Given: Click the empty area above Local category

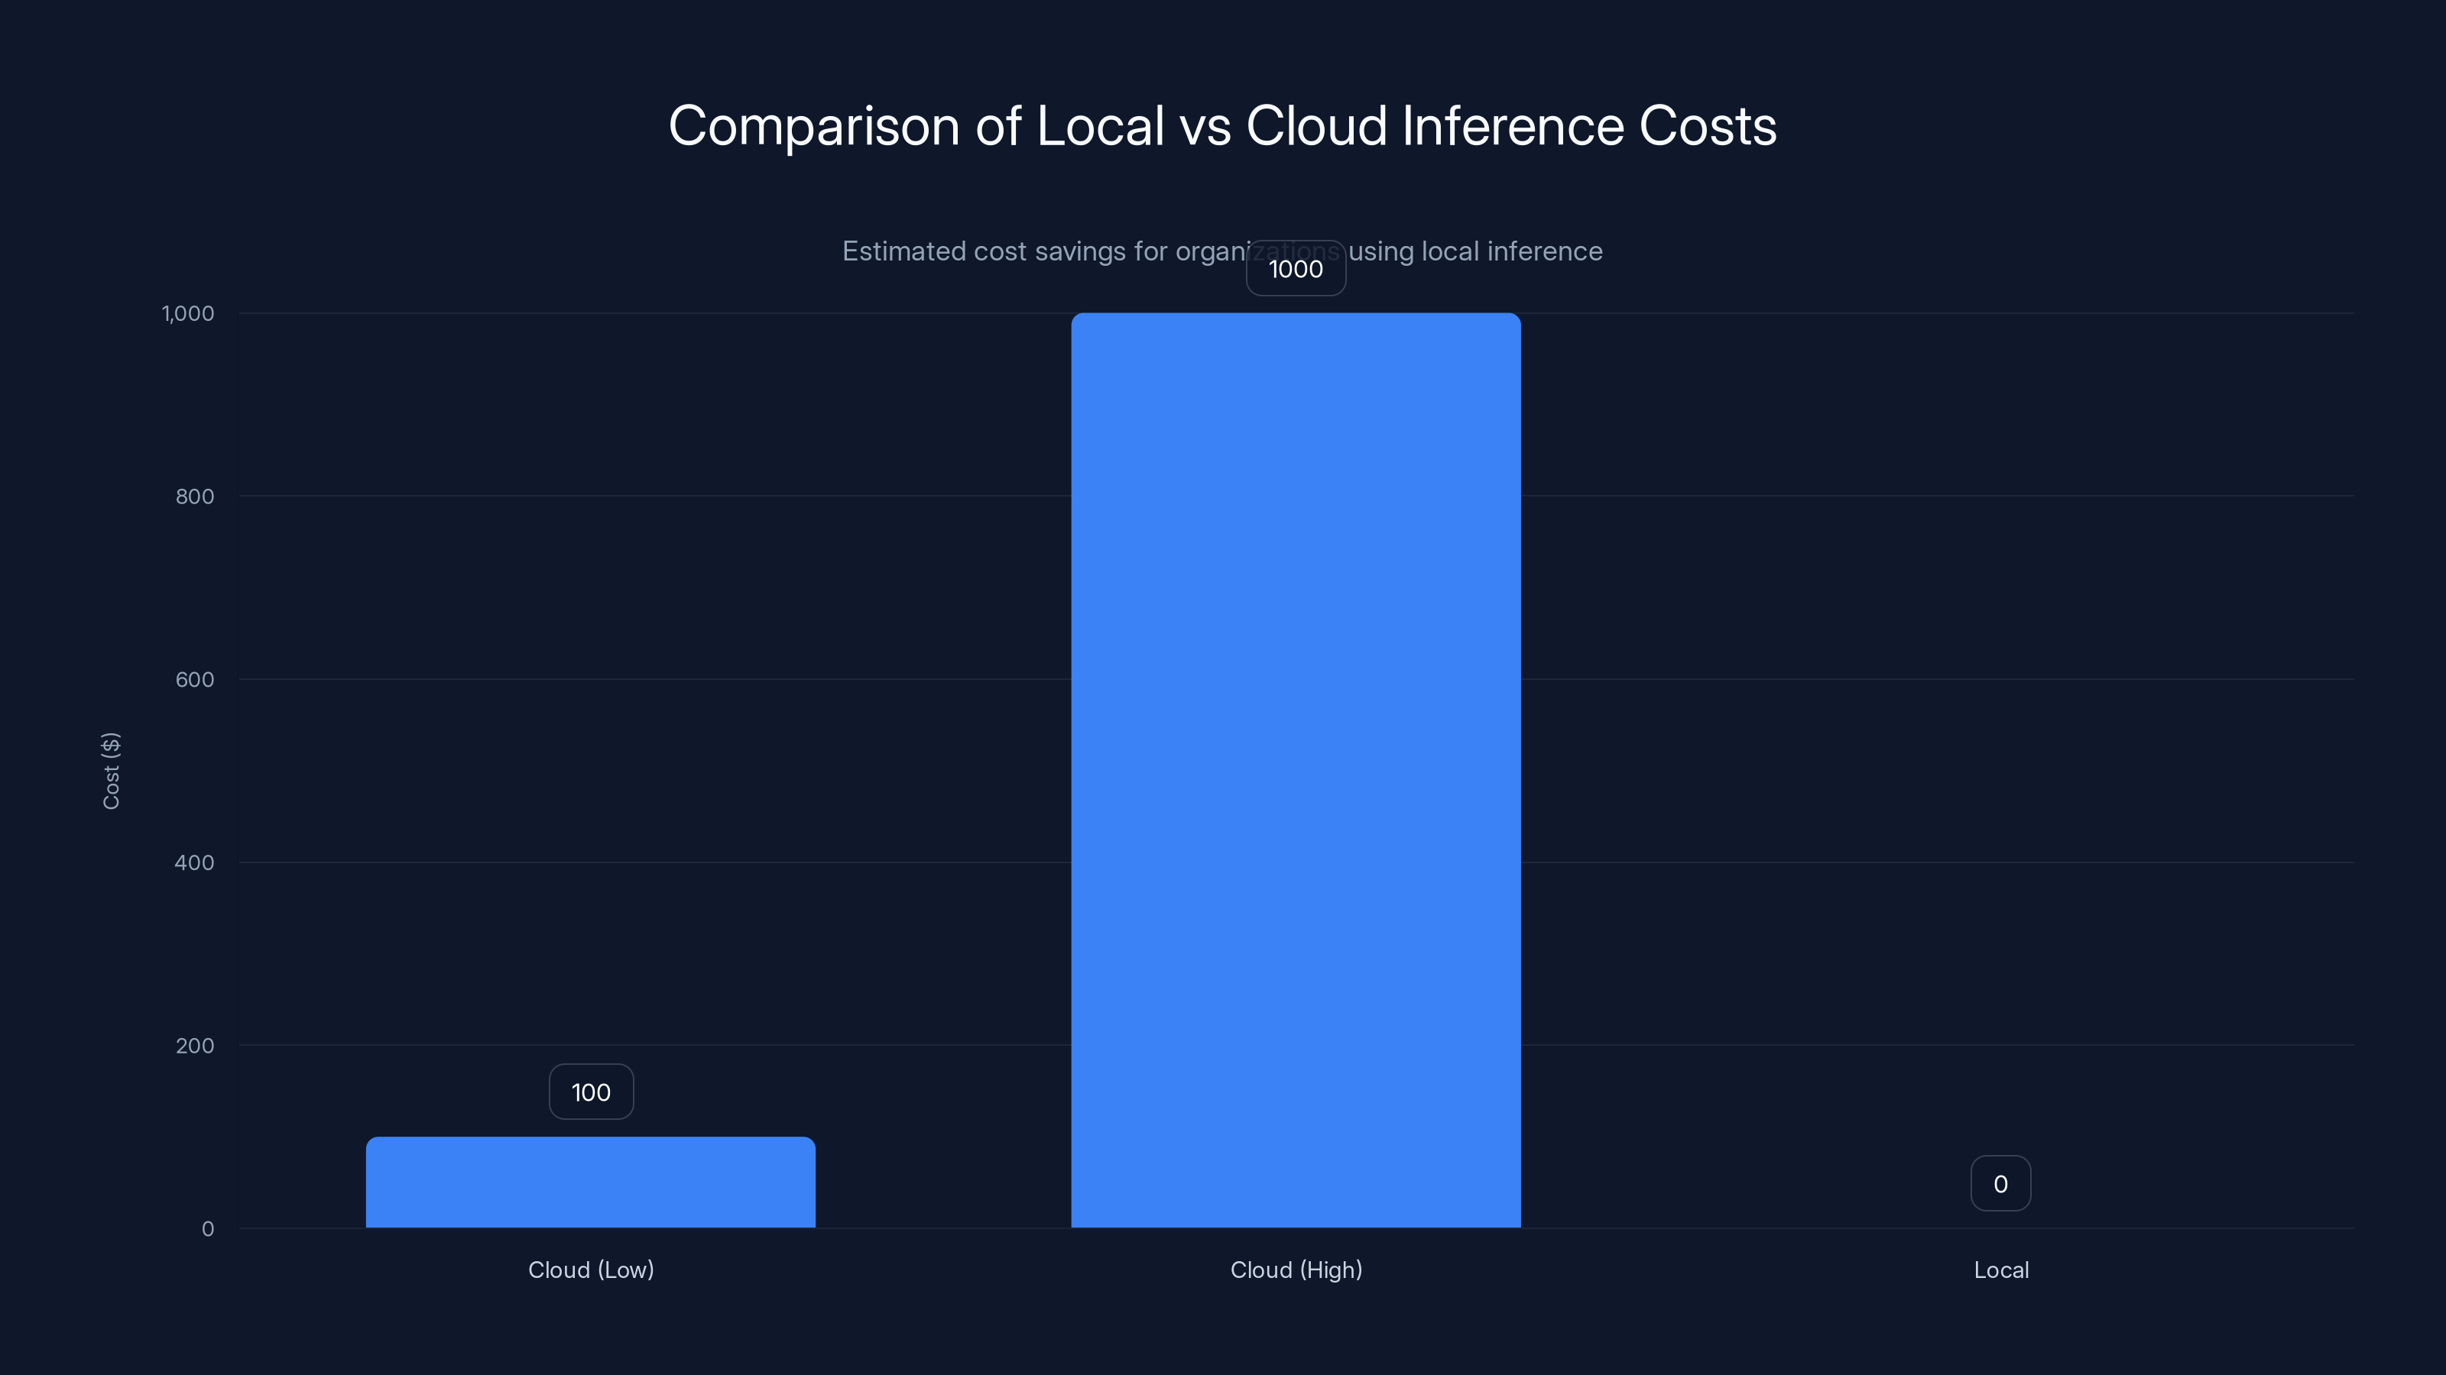Looking at the screenshot, I should click(x=2000, y=854).
